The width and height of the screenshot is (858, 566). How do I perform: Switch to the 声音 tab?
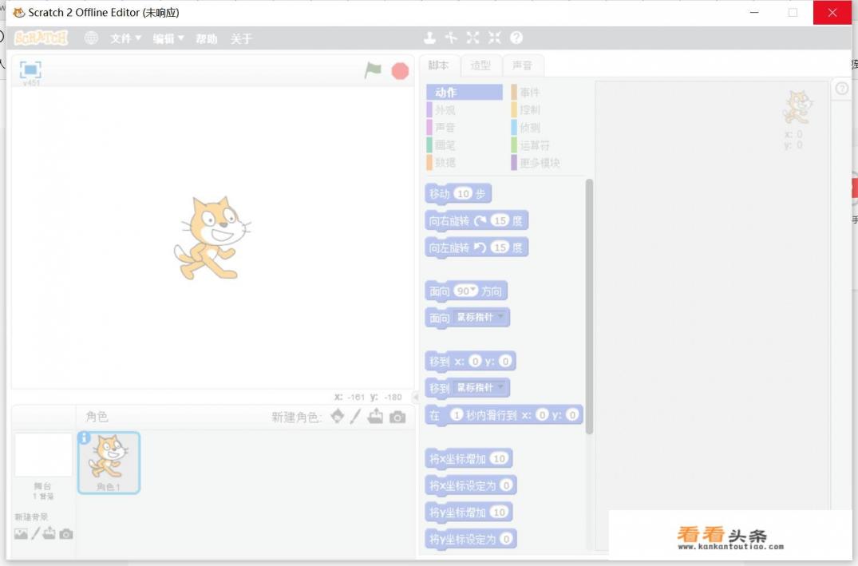coord(524,65)
